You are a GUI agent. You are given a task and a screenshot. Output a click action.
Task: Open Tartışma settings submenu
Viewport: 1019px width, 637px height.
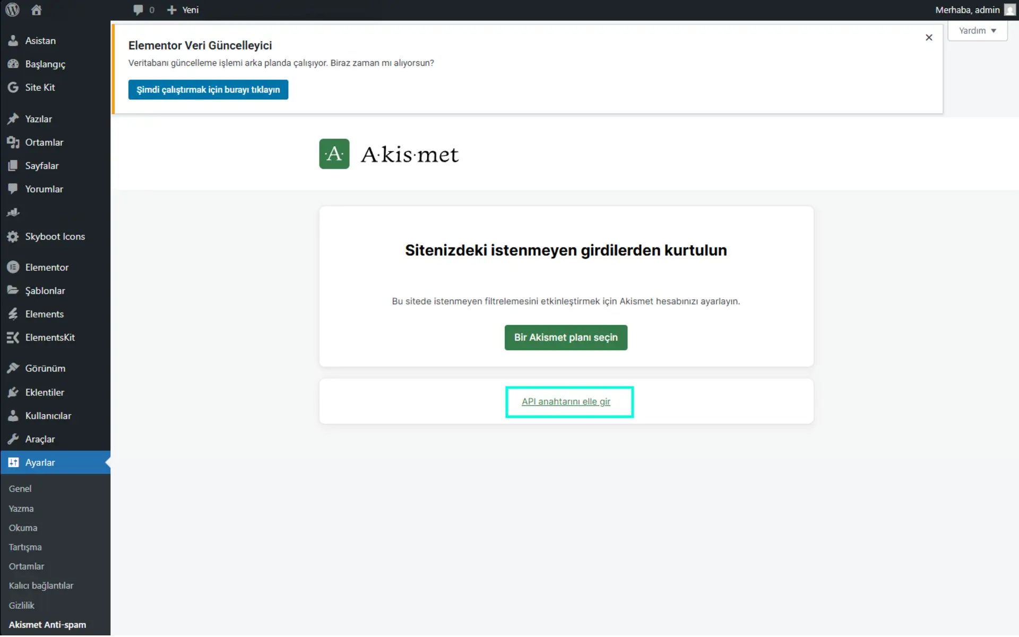25,547
